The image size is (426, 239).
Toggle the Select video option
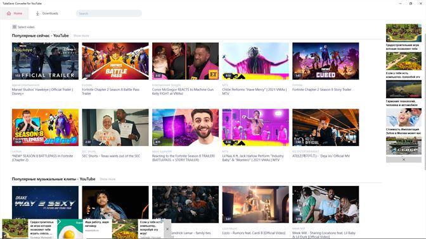click(23, 27)
